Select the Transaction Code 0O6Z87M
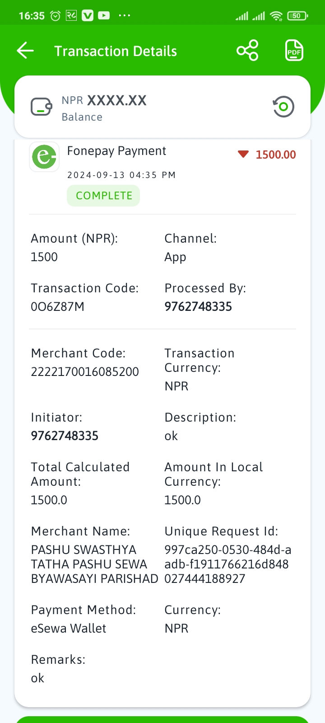This screenshot has height=723, width=325. [58, 307]
